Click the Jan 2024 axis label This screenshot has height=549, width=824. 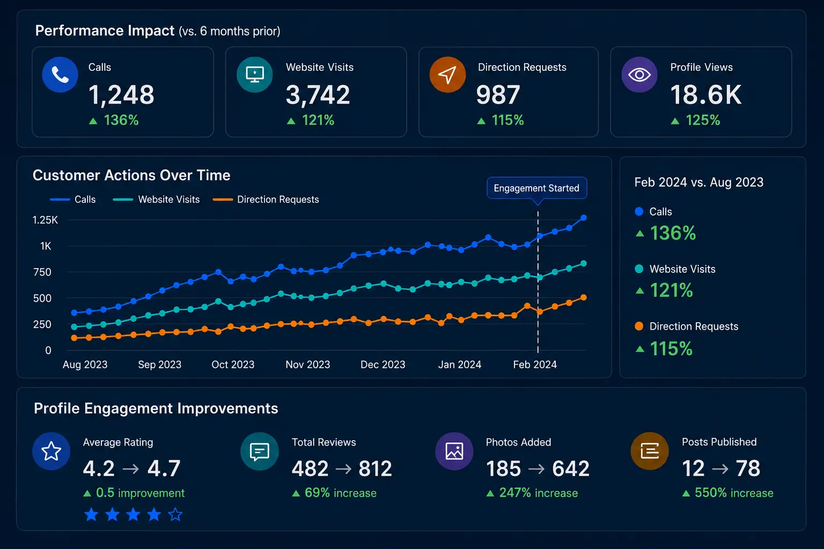460,365
